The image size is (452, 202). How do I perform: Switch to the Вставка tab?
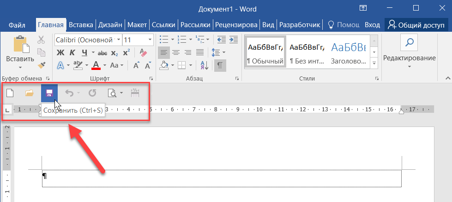coord(81,25)
